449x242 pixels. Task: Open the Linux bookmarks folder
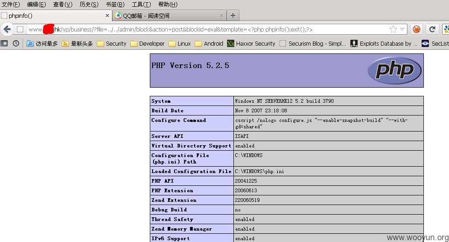(x=180, y=43)
